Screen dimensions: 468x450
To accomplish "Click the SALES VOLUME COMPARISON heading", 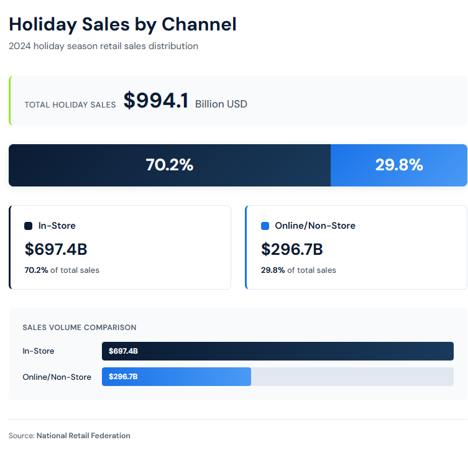I will click(79, 328).
